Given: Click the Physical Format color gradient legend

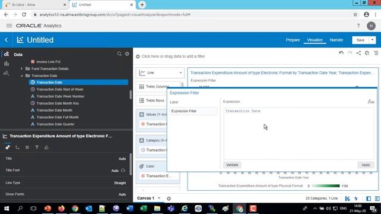Looking at the screenshot, I should click(326, 186).
